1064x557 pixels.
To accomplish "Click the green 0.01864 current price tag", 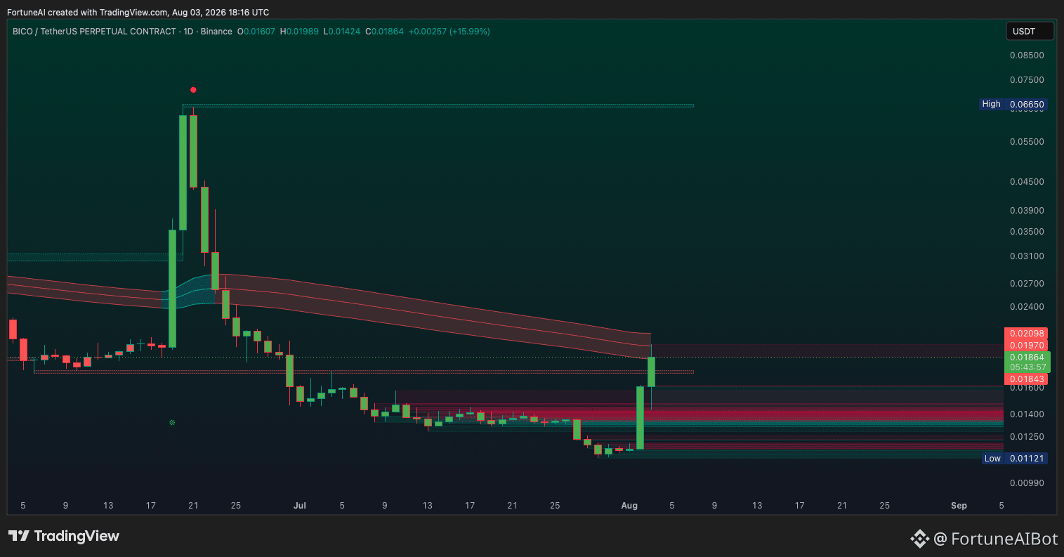I will 1027,357.
